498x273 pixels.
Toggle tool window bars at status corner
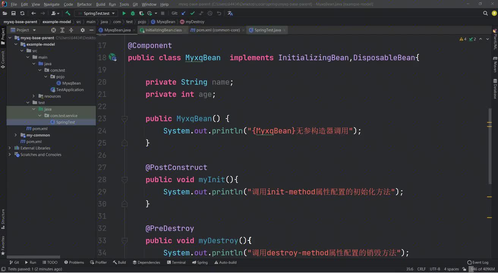pos(3,269)
